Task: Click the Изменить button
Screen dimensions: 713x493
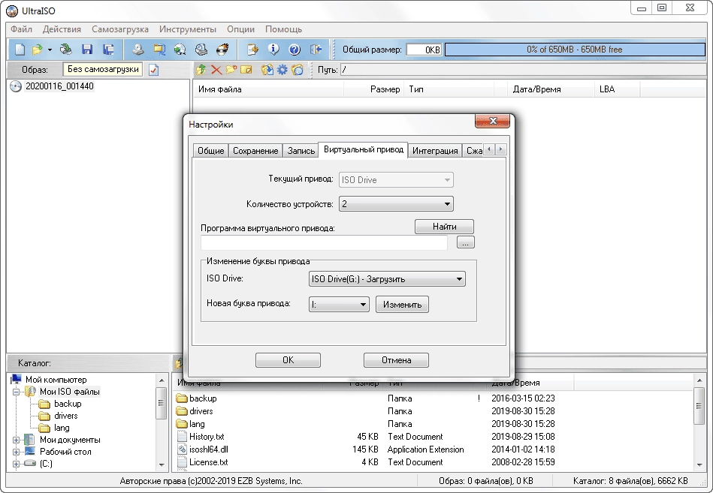Action: click(x=402, y=305)
